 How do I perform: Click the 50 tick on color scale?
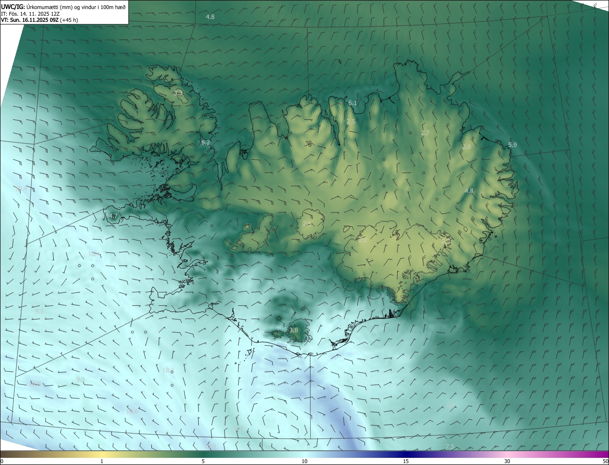605,461
